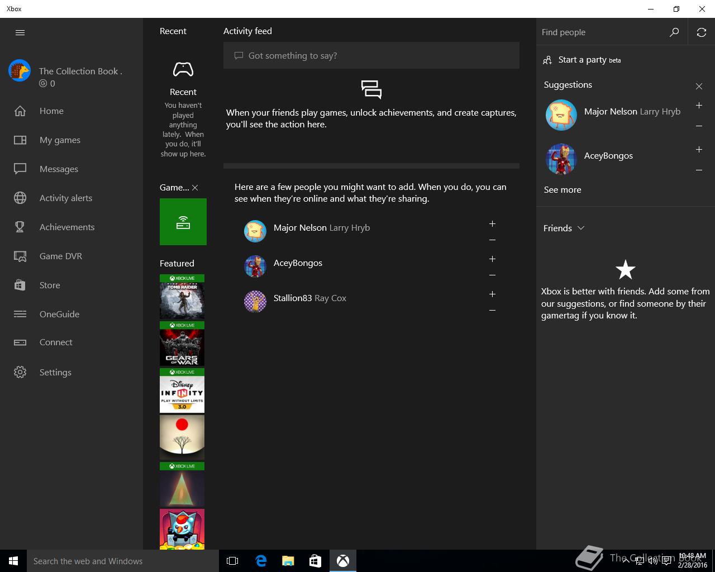
Task: Open AceyBongos name in Suggestions panel
Action: coord(608,155)
